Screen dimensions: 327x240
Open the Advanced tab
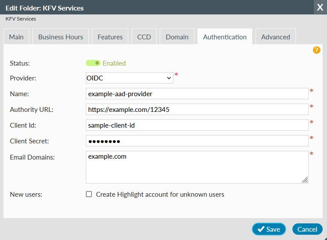(x=276, y=37)
